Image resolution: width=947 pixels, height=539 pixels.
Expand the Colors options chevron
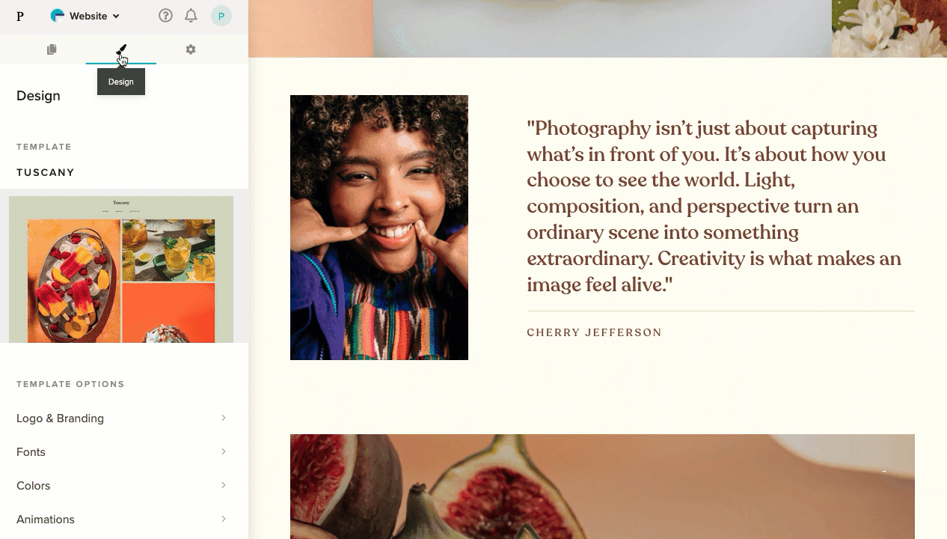point(223,485)
